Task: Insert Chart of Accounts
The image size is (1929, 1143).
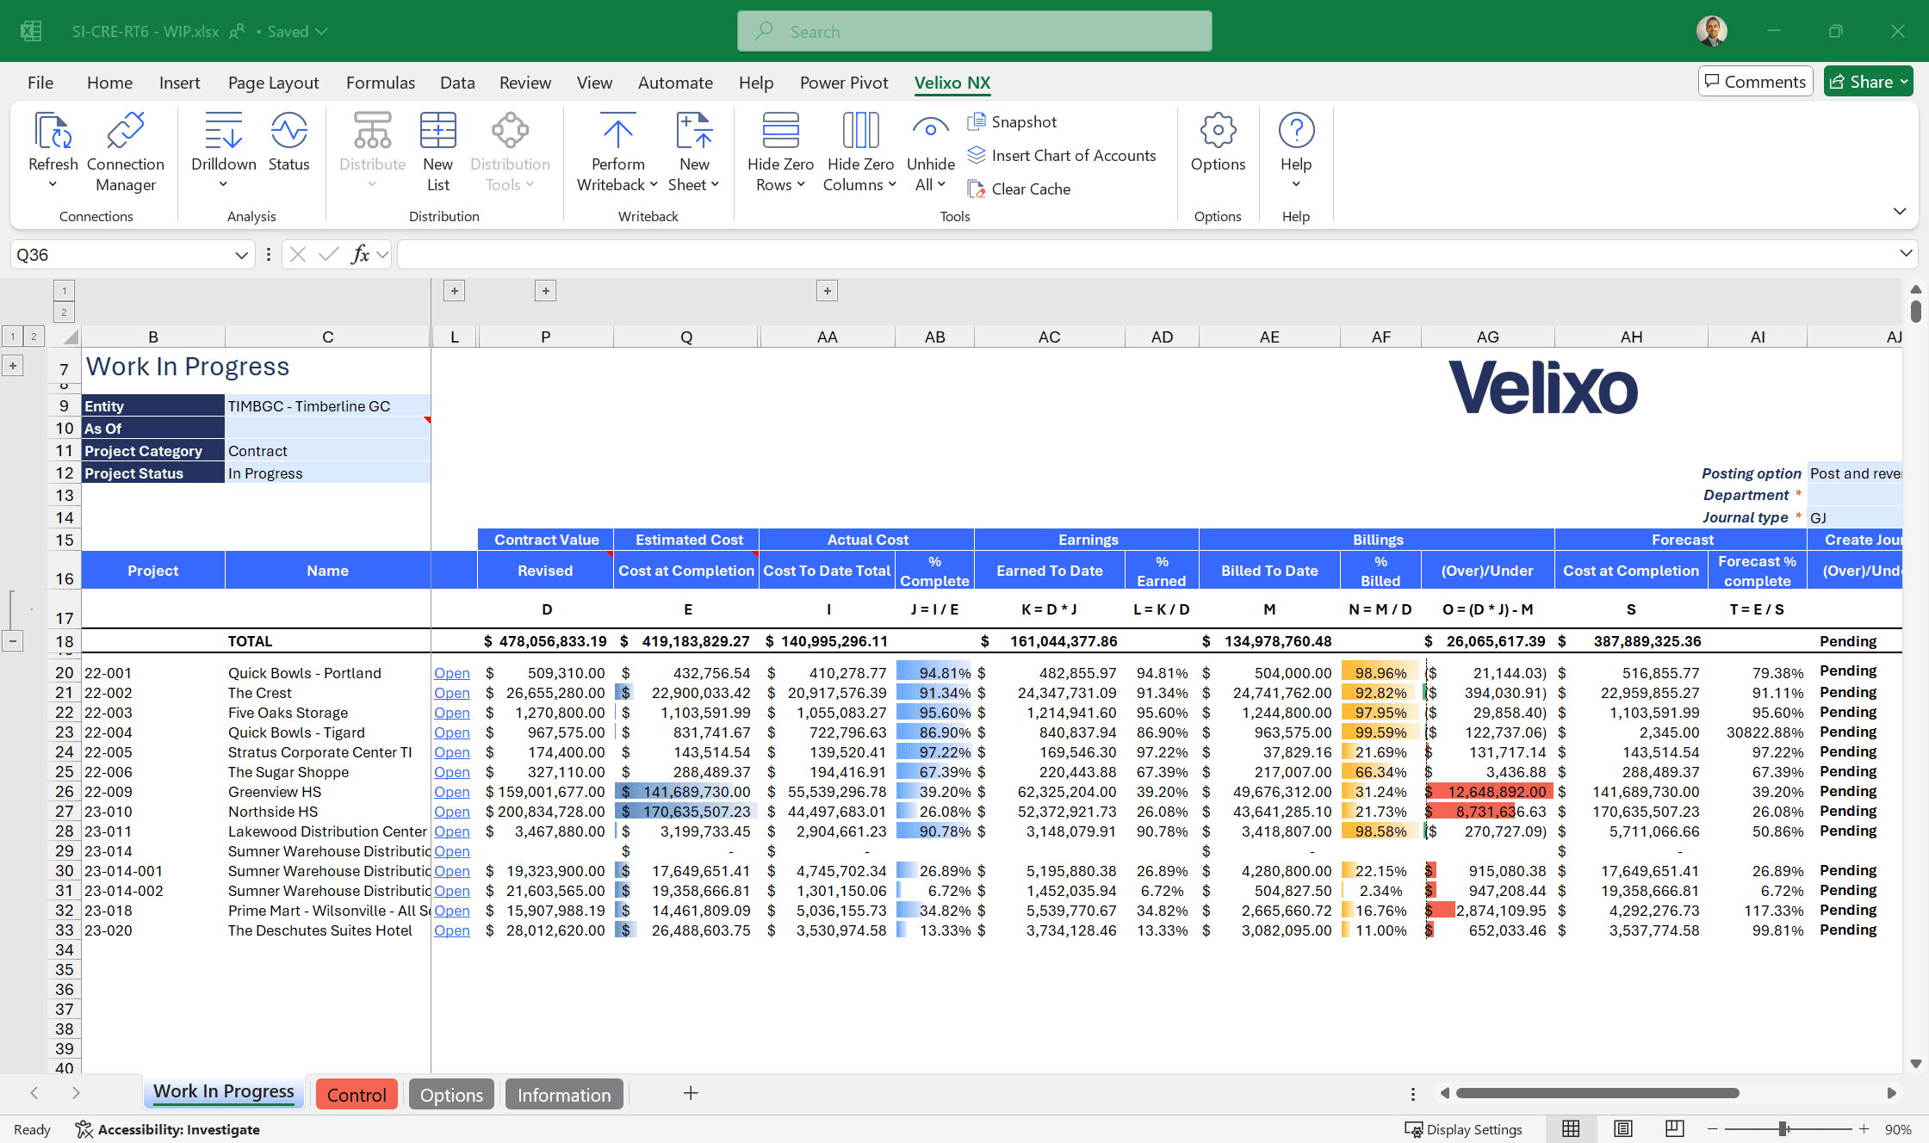Action: (1062, 156)
